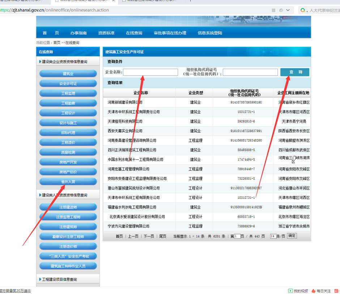Viewport: 340px width, 294px height.
Task: Click the IE compatibility mode icon
Action: pyautogui.click(x=281, y=10)
